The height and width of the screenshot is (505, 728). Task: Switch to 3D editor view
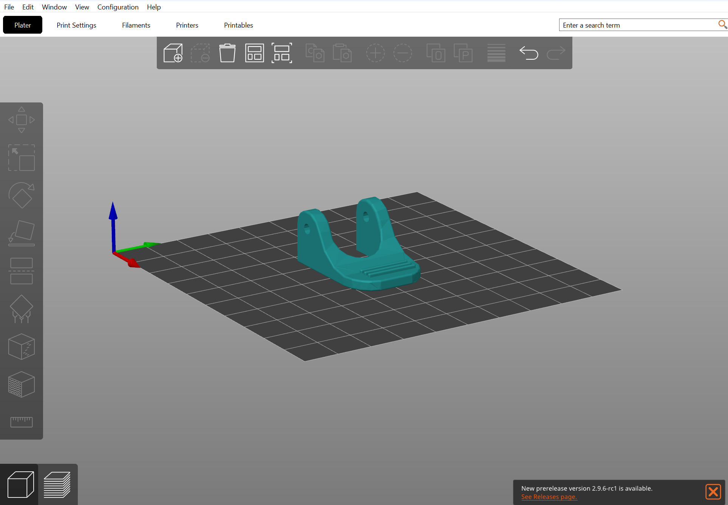click(x=20, y=485)
